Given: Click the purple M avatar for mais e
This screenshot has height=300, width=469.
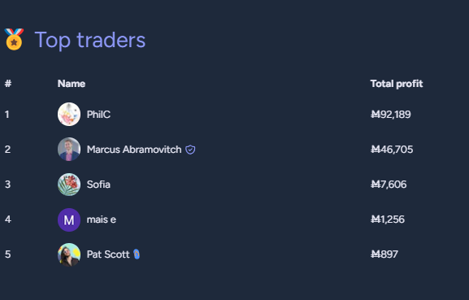Looking at the screenshot, I should (69, 220).
